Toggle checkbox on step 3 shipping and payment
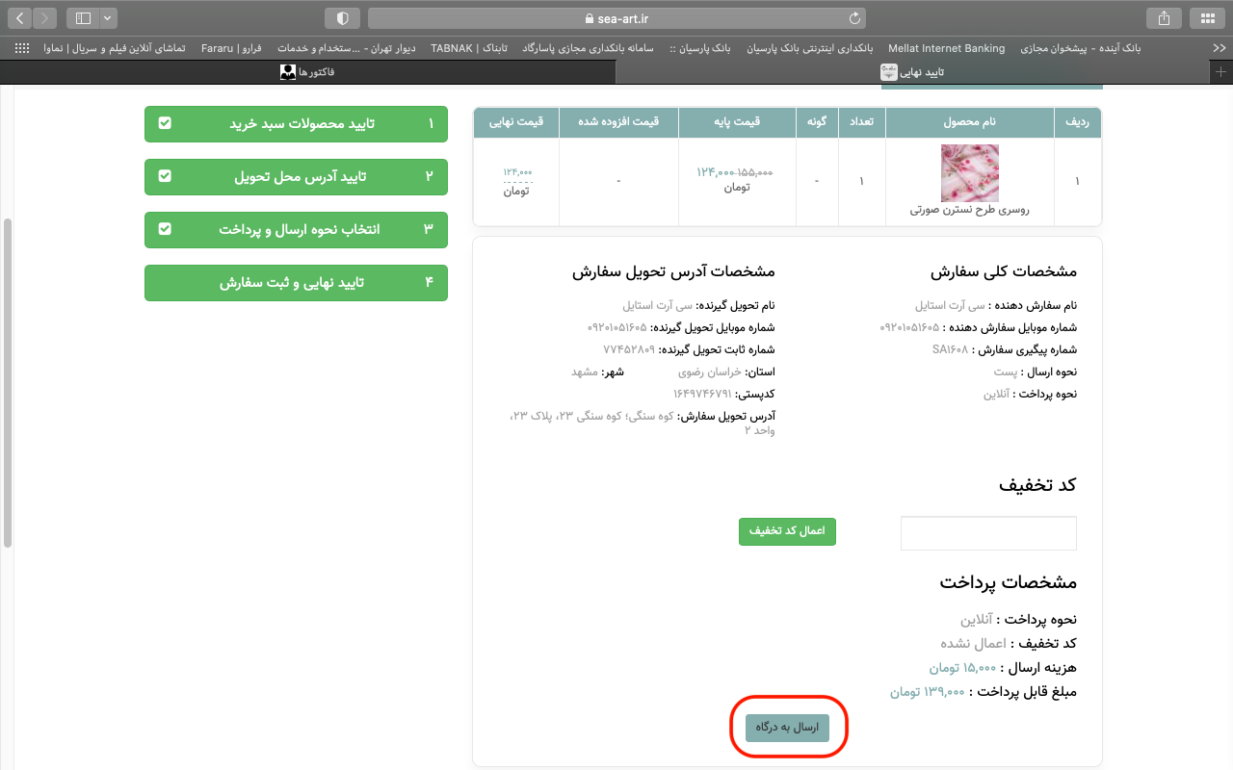Screen dimensions: 1233x770 tap(165, 229)
